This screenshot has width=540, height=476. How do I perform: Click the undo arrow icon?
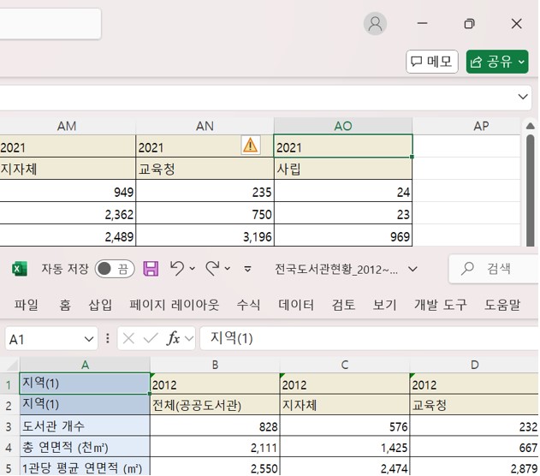tap(176, 268)
